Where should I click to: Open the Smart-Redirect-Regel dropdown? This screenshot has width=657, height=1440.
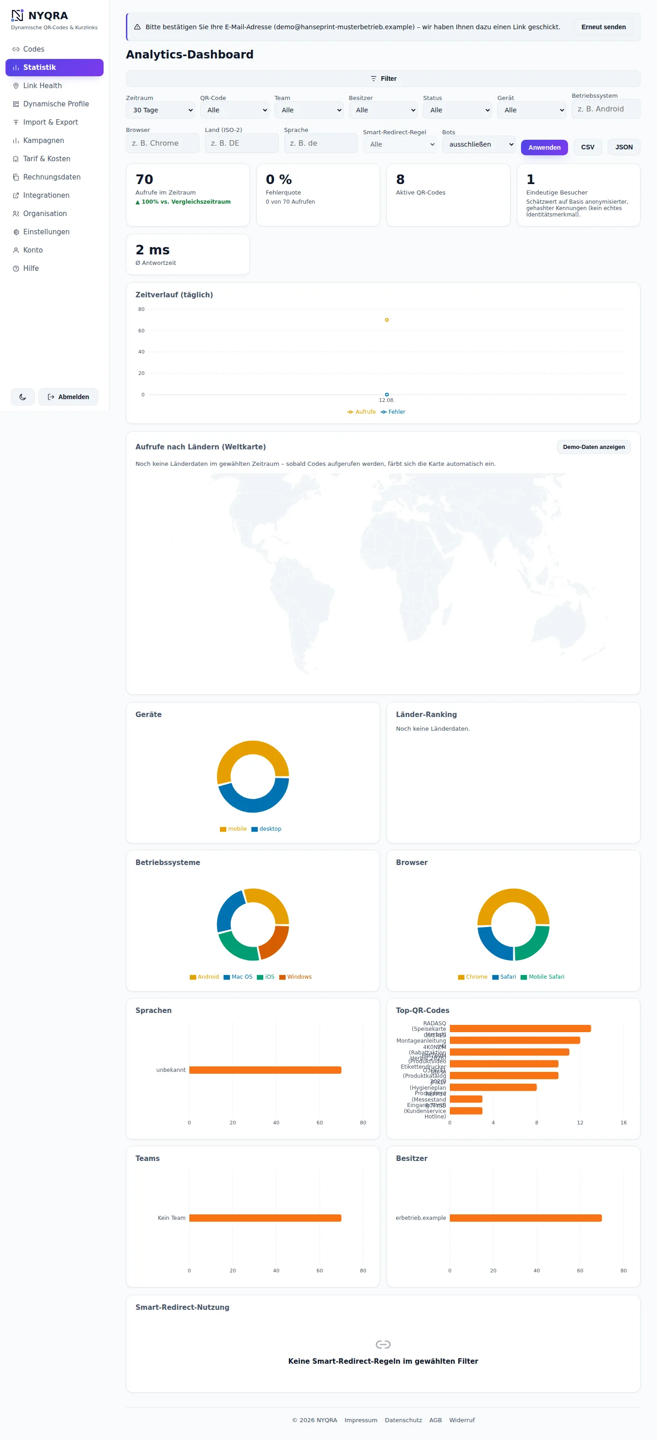coord(400,144)
